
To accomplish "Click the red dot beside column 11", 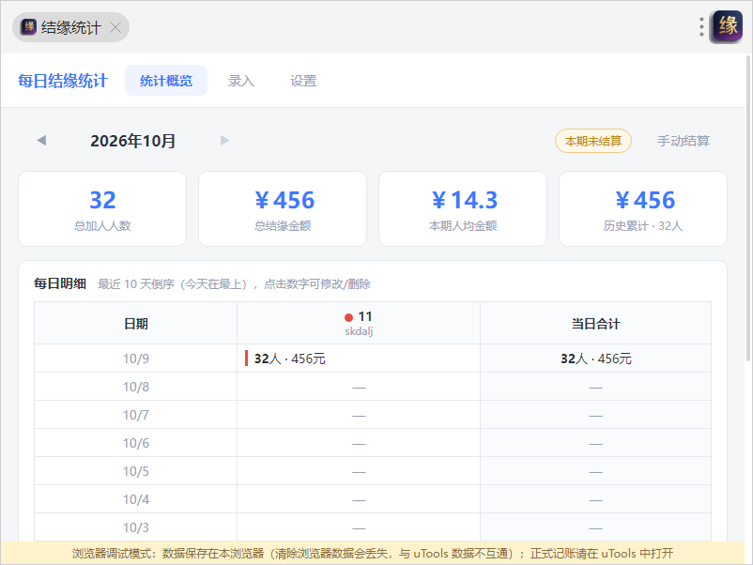I will [x=349, y=317].
